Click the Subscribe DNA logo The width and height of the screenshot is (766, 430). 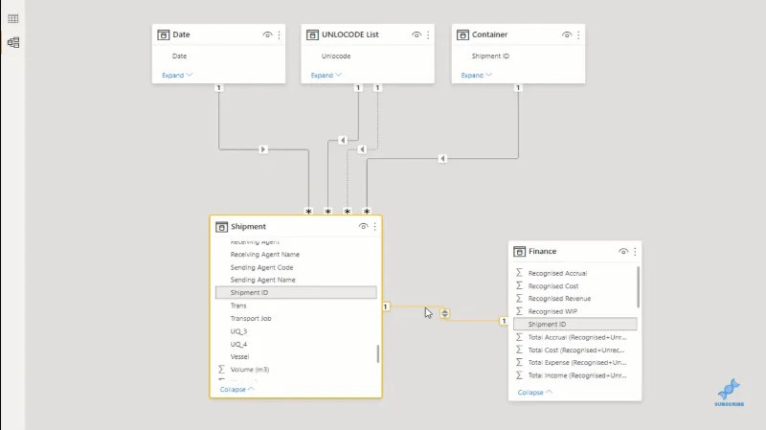(x=729, y=393)
